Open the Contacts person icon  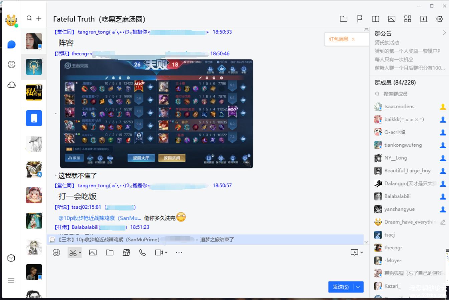click(x=11, y=64)
